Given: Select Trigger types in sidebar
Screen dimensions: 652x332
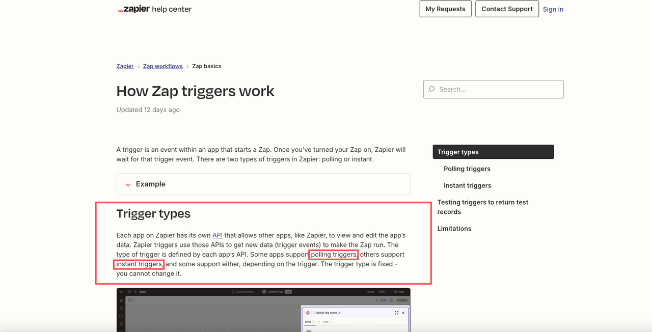Looking at the screenshot, I should pyautogui.click(x=493, y=152).
